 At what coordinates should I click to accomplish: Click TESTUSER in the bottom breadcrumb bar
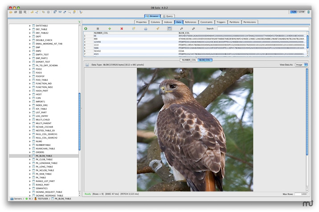(43, 199)
